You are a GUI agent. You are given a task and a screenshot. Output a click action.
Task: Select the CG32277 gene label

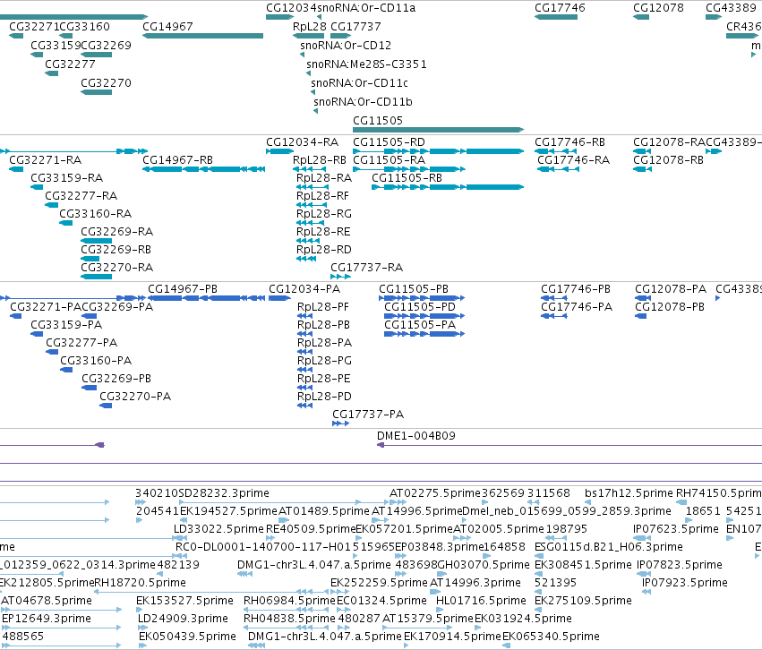[70, 64]
